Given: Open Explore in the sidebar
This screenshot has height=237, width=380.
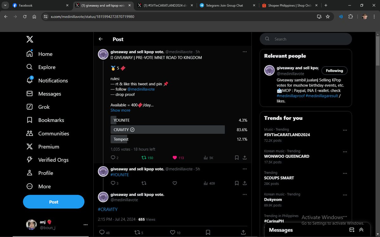Looking at the screenshot, I should [x=41, y=67].
